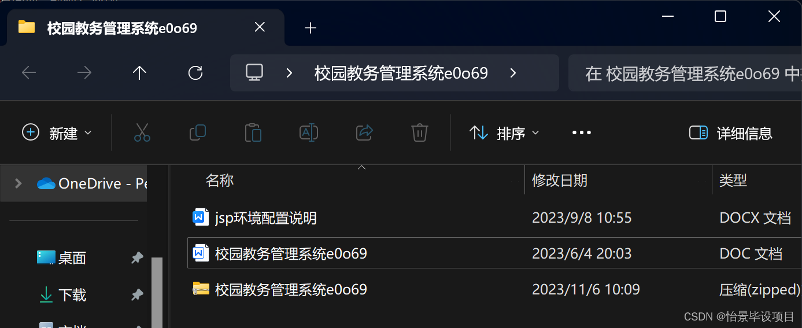Toggle the 详细信息 details pane
This screenshot has height=328, width=802.
click(x=731, y=133)
